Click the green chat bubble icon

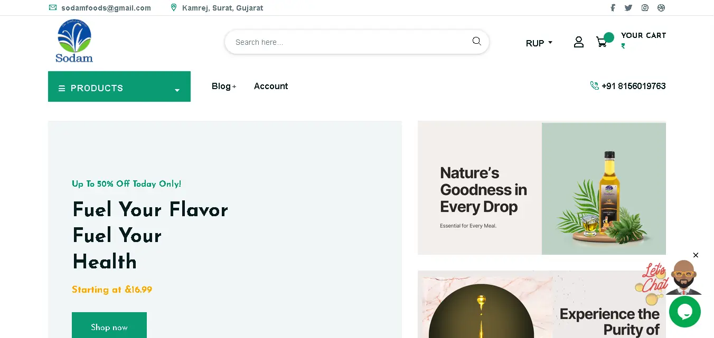tap(684, 312)
